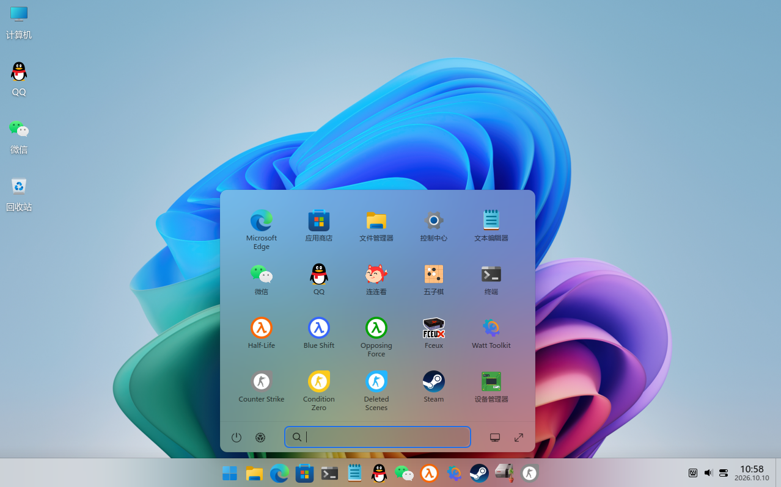Viewport: 781px width, 487px height.
Task: Open 微信 in the start menu grid
Action: 262,279
